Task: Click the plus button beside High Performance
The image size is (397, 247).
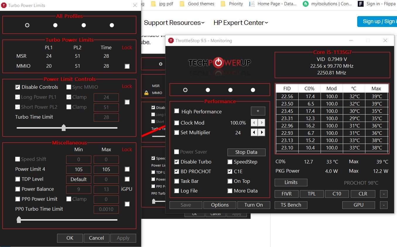Action: (258, 111)
